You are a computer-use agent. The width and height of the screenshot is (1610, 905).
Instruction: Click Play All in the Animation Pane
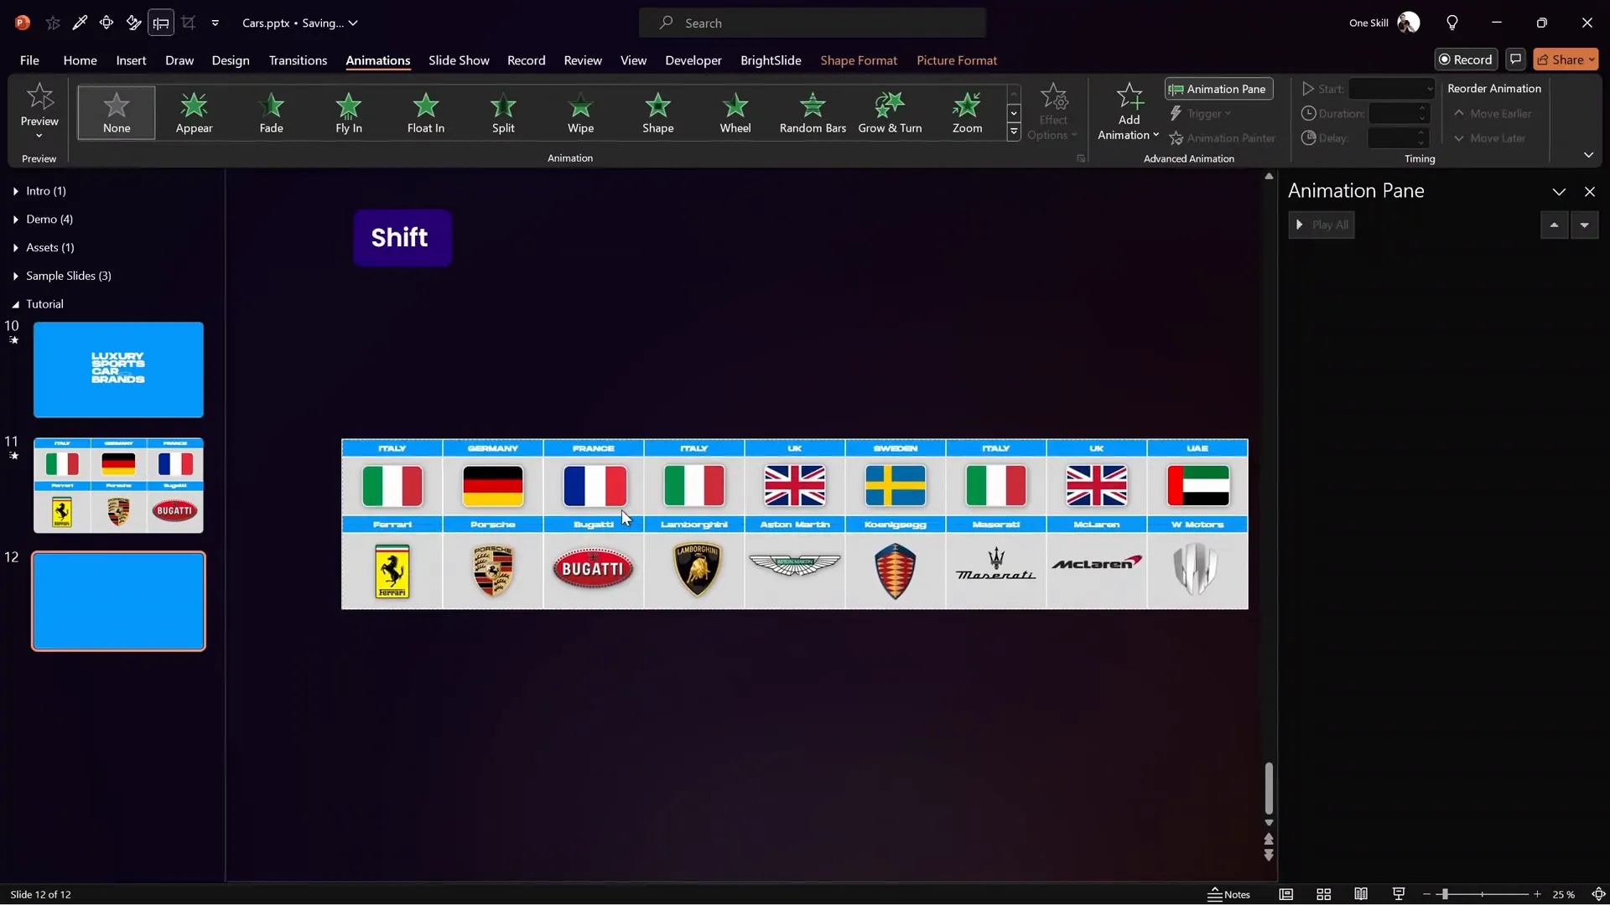1322,225
